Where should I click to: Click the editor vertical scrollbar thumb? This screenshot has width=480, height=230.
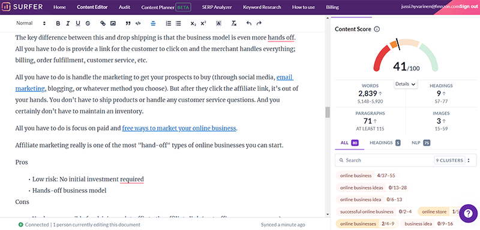(x=328, y=112)
